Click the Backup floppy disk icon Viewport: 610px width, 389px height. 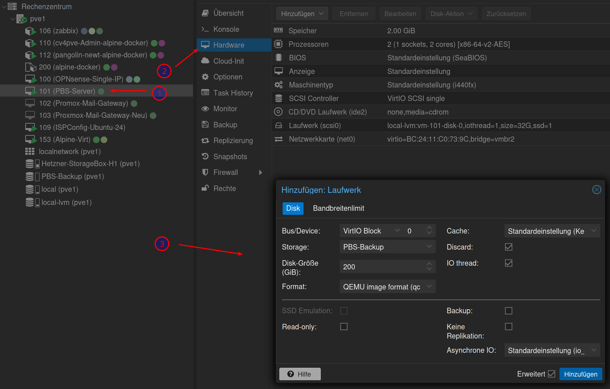tap(205, 124)
